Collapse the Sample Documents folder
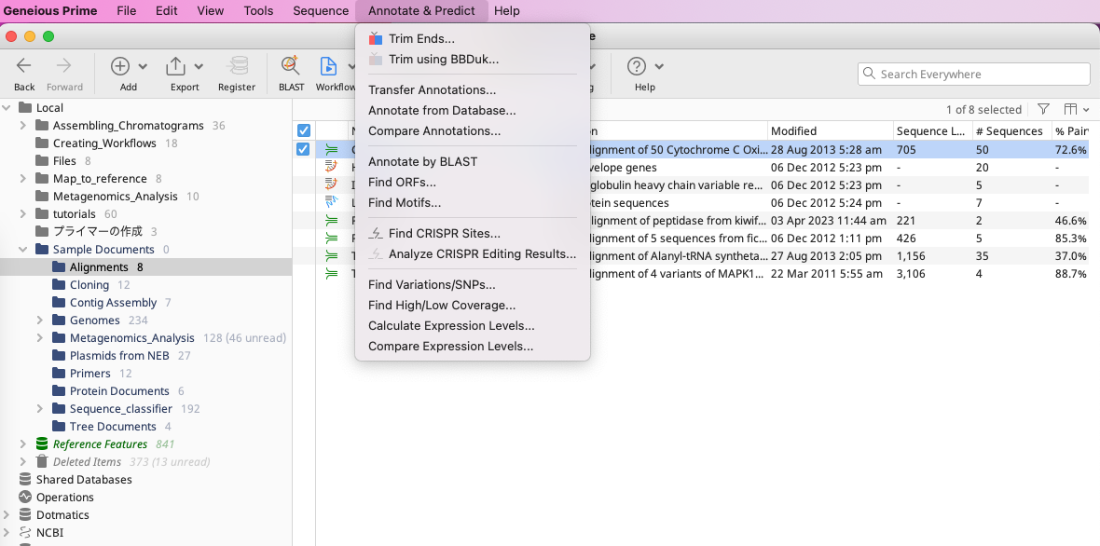The height and width of the screenshot is (546, 1100). point(23,250)
